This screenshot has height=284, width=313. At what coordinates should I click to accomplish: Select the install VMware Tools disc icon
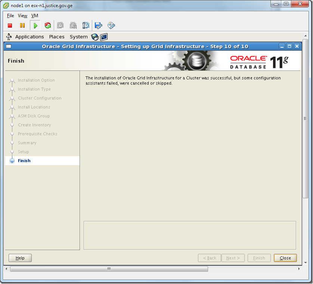coord(111,25)
